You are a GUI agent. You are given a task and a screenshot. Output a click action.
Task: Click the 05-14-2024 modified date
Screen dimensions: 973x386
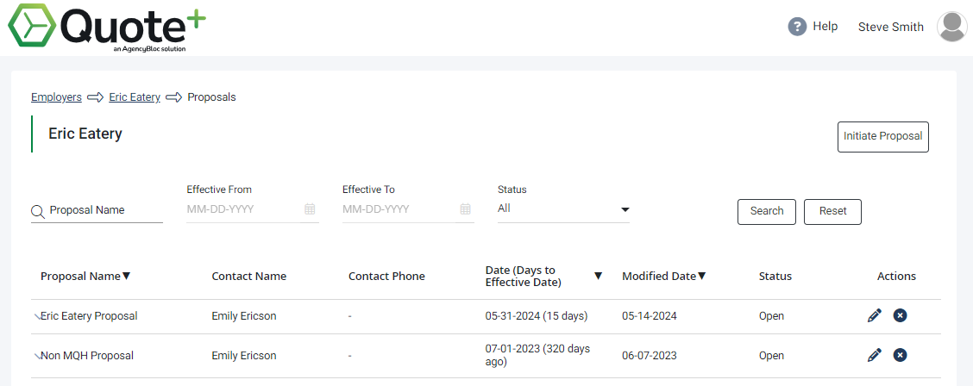pyautogui.click(x=649, y=316)
